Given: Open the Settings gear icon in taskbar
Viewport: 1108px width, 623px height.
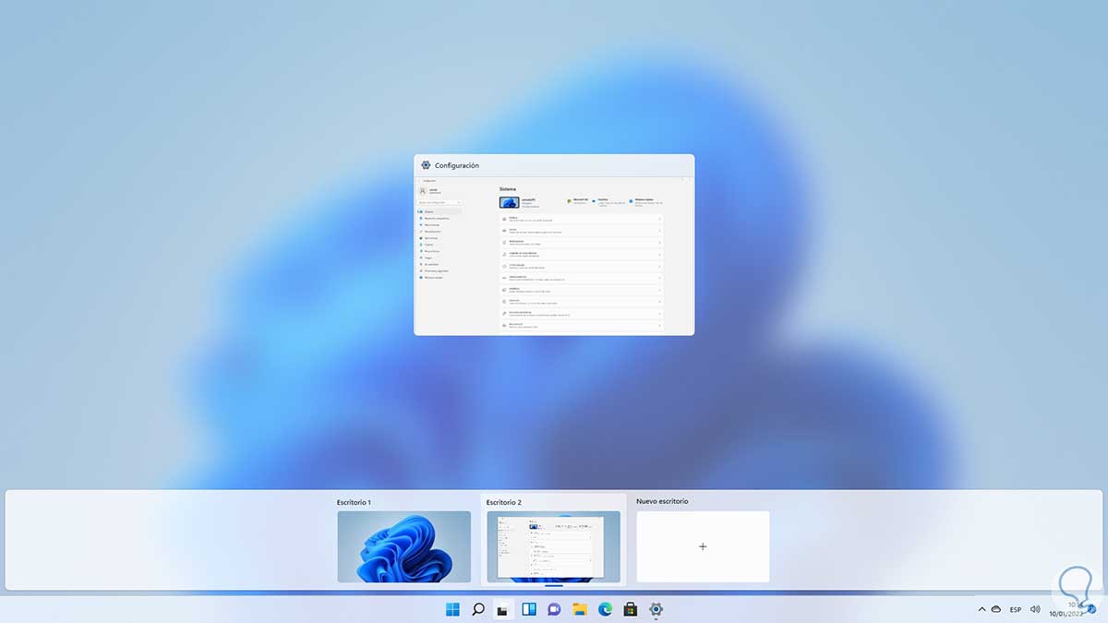Looking at the screenshot, I should [x=656, y=609].
